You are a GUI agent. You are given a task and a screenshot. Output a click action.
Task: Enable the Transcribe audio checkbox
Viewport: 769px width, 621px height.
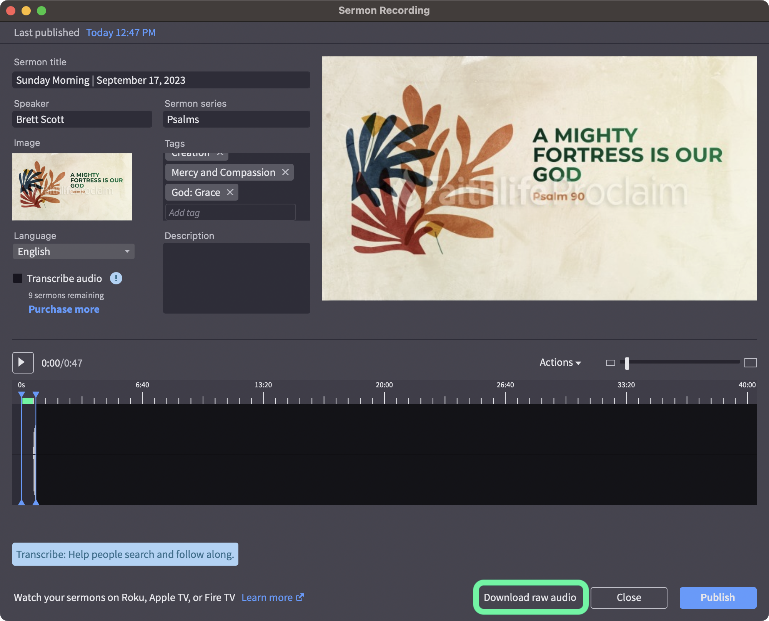[x=18, y=278]
